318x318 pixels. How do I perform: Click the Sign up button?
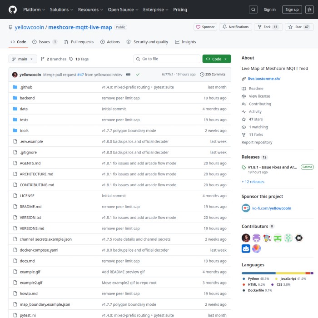[292, 10]
